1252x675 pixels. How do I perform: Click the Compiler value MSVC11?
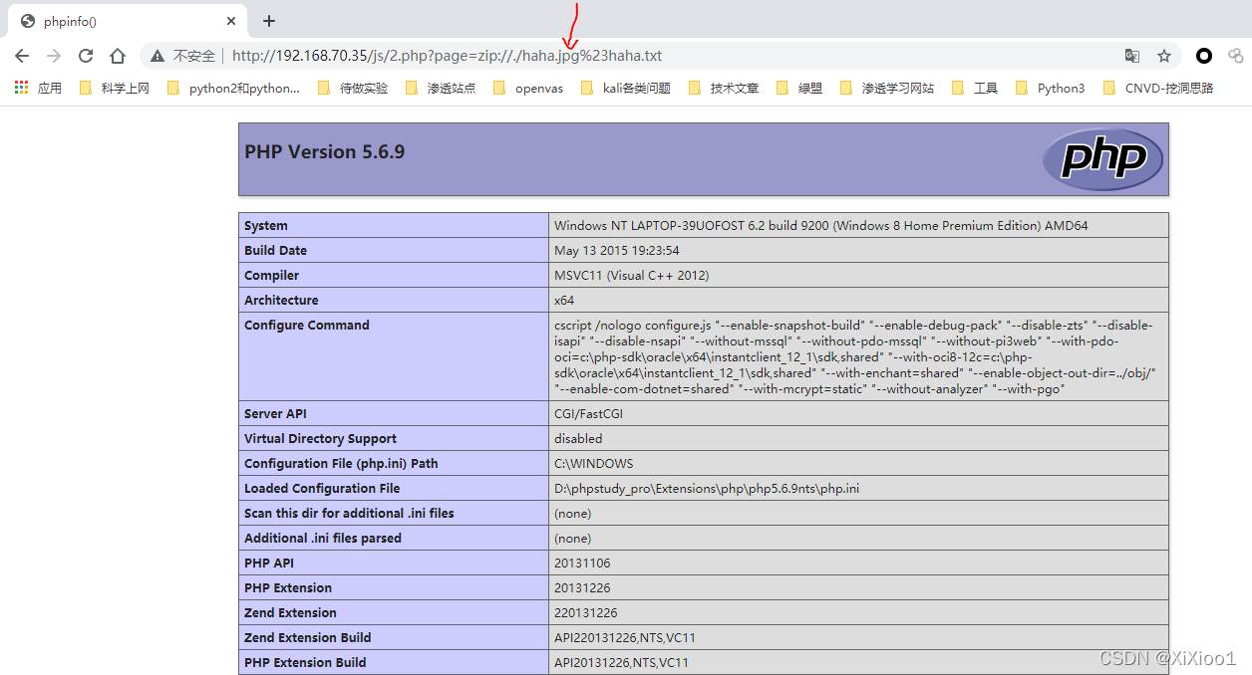631,276
